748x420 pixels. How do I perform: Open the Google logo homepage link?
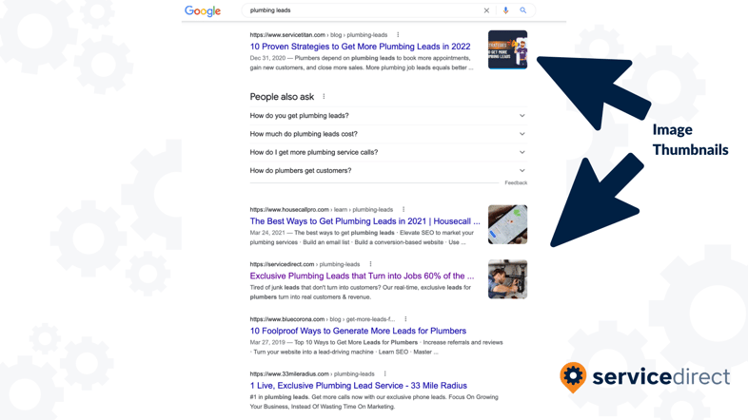203,11
